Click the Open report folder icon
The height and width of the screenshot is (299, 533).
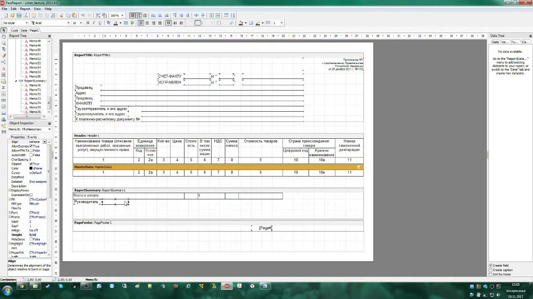click(12, 15)
